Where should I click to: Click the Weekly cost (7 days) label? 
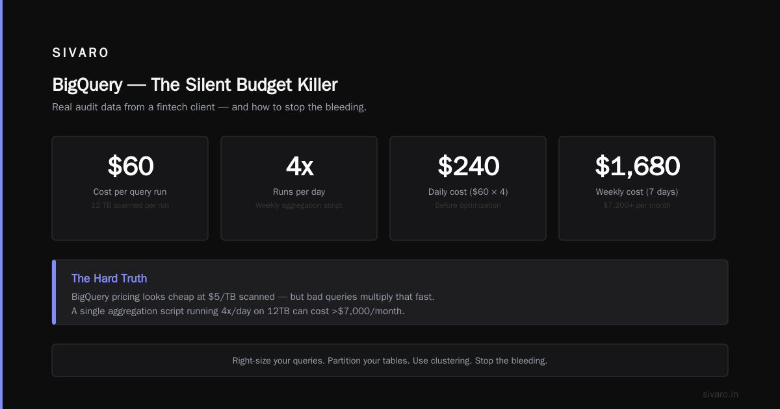637,192
